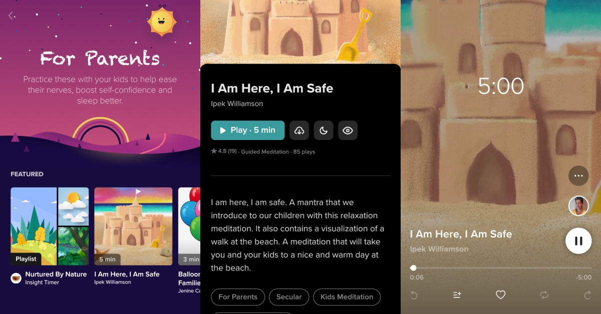The image size is (601, 314).
Task: Add track to playlist queue
Action: 457,295
